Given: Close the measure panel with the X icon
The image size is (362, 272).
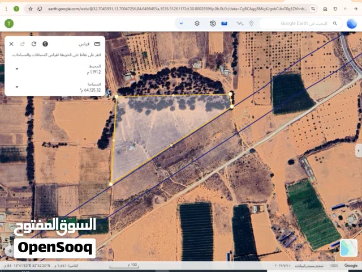Looking at the screenshot, I should (11, 44).
